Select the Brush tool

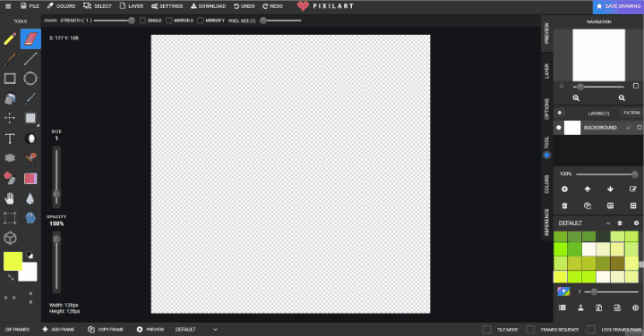coord(10,59)
